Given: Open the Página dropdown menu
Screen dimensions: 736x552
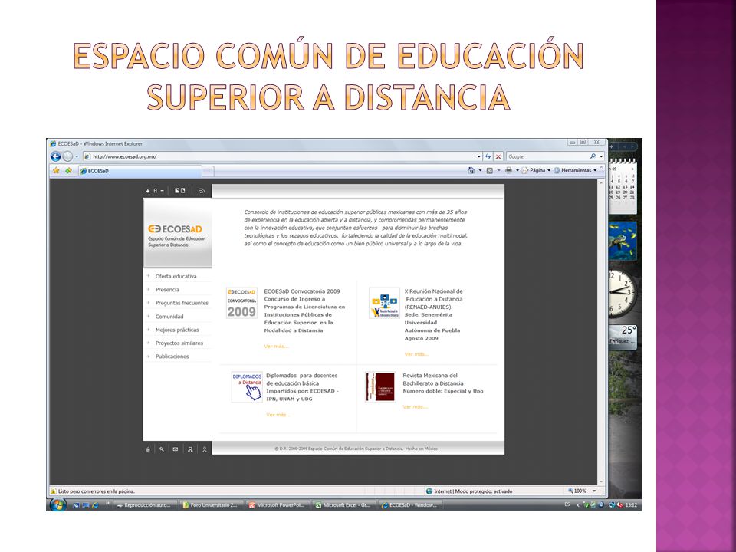Looking at the screenshot, I should pos(536,170).
